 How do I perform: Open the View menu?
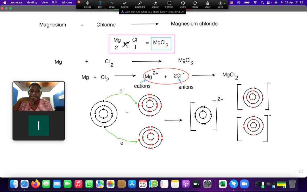pos(45,2)
